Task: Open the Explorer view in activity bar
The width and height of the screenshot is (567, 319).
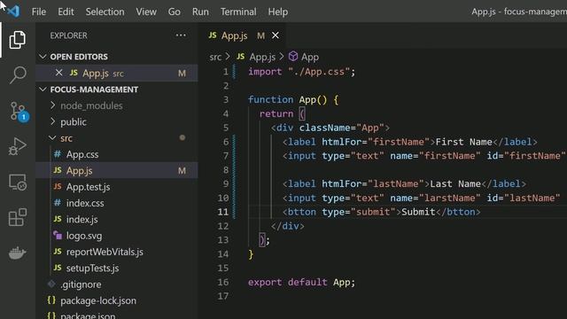Action: pos(17,40)
